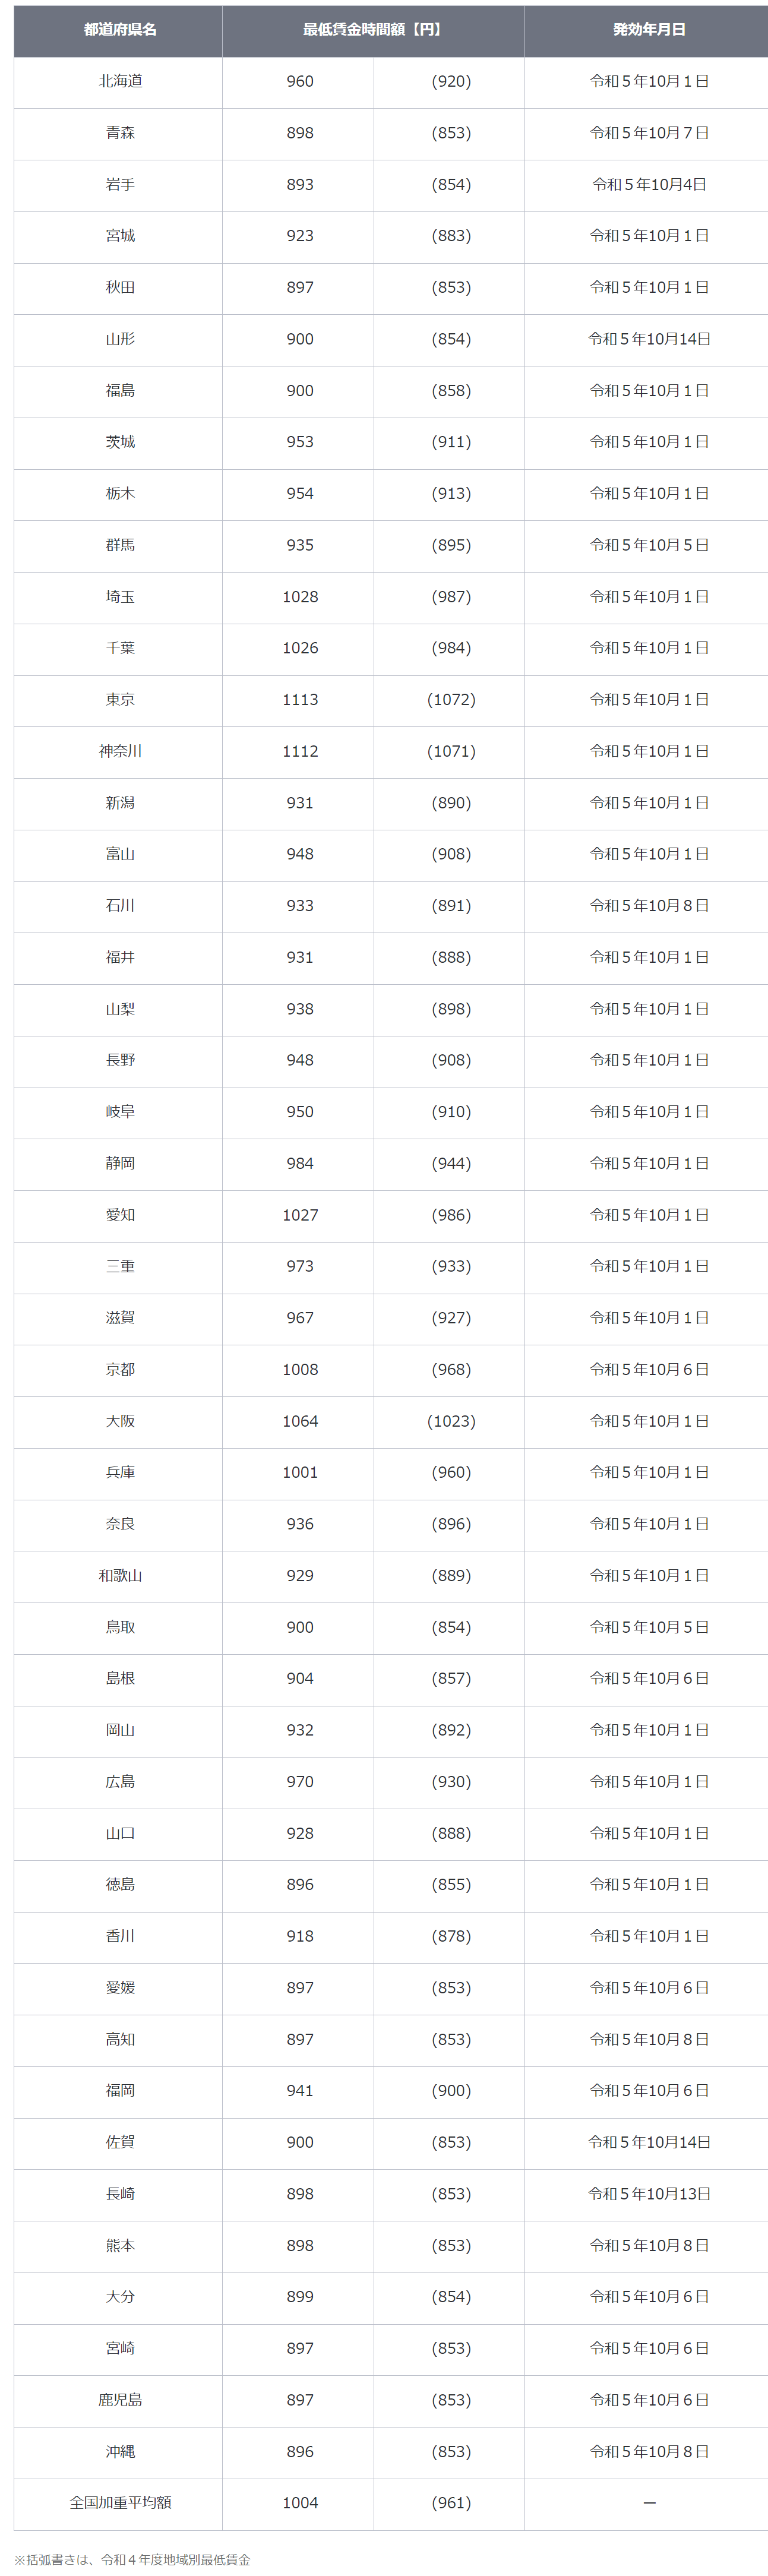Click the 最低賃金時間額【円】 column header
This screenshot has width=768, height=2576.
click(373, 30)
